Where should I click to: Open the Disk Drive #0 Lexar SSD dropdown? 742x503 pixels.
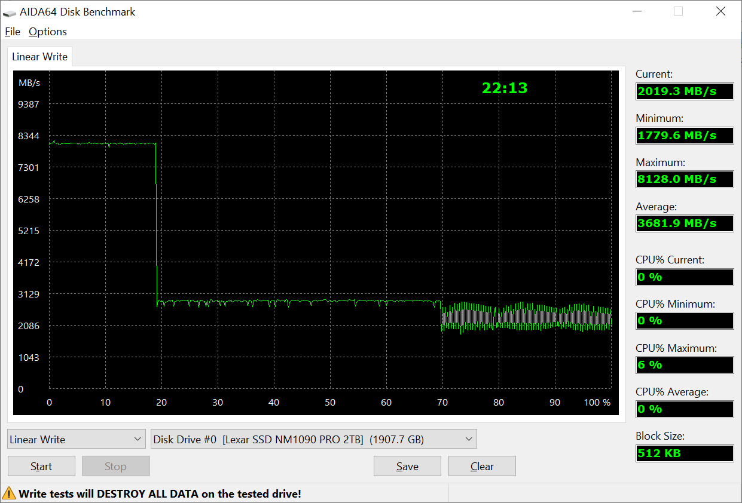click(314, 439)
